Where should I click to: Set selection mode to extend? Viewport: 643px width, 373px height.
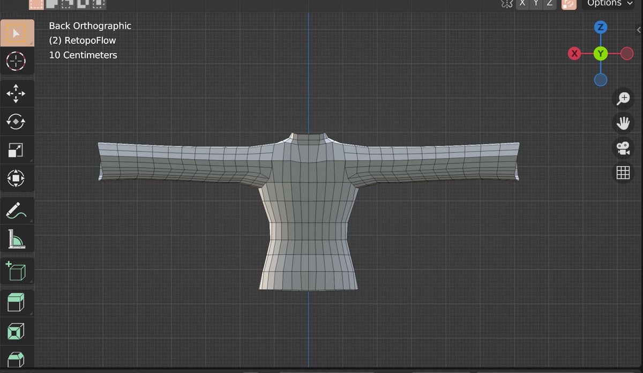pos(52,3)
